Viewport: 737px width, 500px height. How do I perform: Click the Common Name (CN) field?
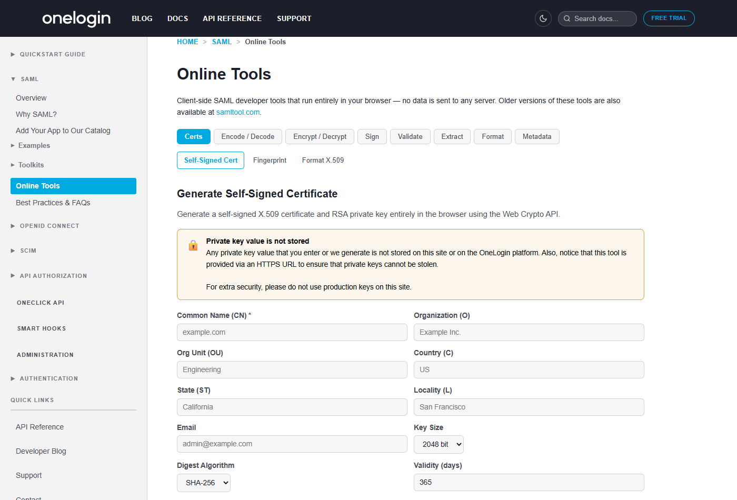coord(292,332)
